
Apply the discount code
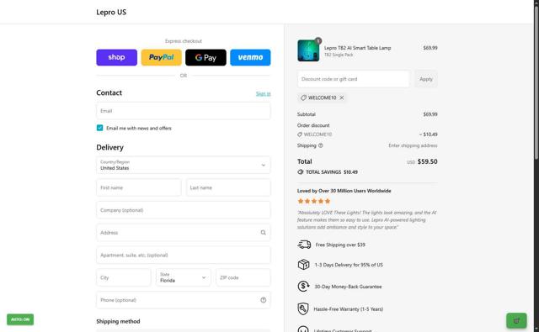coord(426,79)
